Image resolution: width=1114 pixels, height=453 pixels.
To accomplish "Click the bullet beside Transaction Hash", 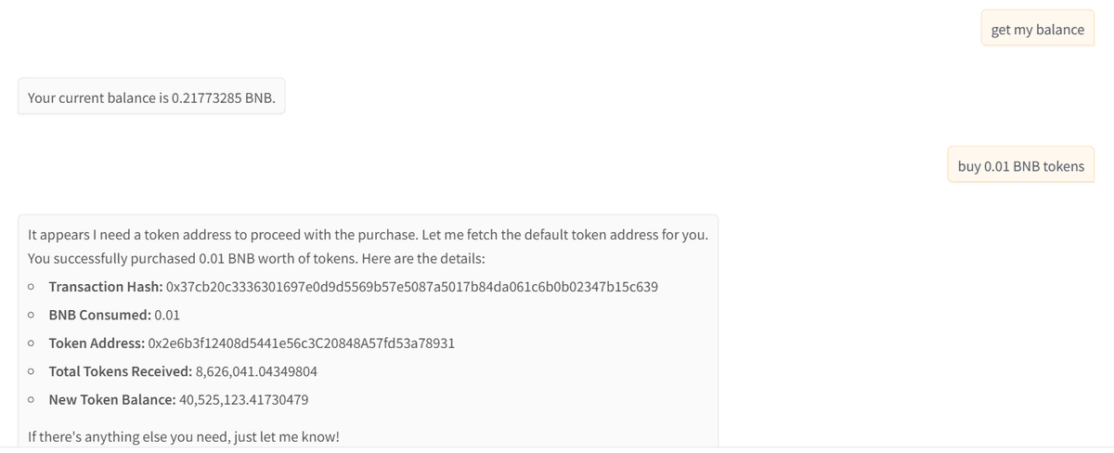I will [x=32, y=286].
